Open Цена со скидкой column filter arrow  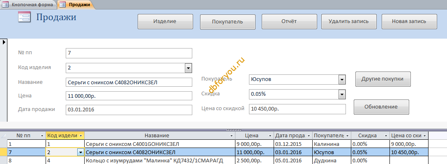(x=424, y=136)
